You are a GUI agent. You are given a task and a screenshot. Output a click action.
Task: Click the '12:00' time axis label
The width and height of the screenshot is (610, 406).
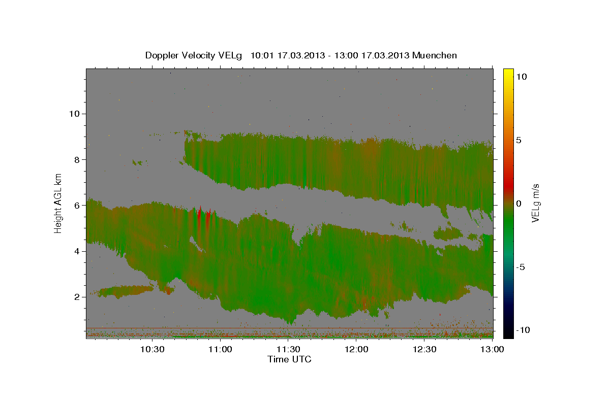[356, 349]
